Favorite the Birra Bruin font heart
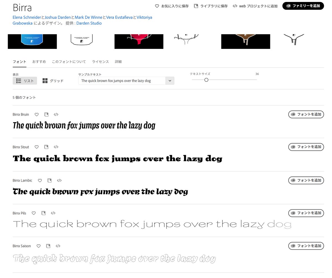Image resolution: width=332 pixels, height=278 pixels. point(37,114)
